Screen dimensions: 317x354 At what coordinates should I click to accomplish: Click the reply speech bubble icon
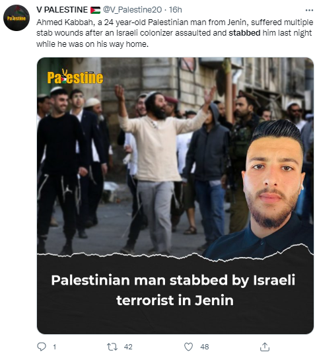tap(42, 346)
